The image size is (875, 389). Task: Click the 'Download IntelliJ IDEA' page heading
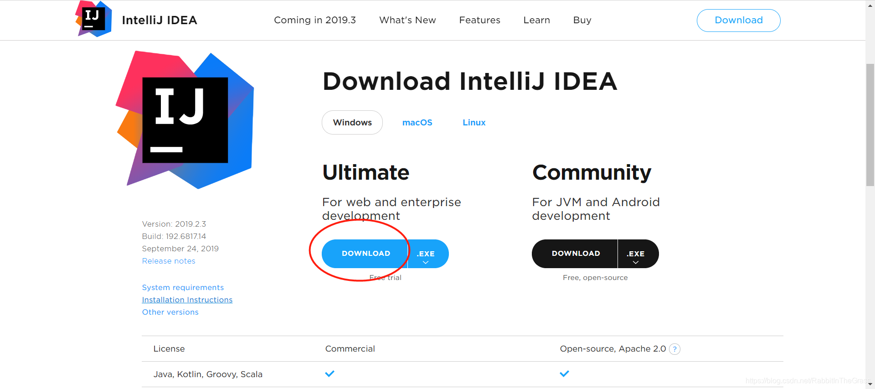click(x=470, y=81)
